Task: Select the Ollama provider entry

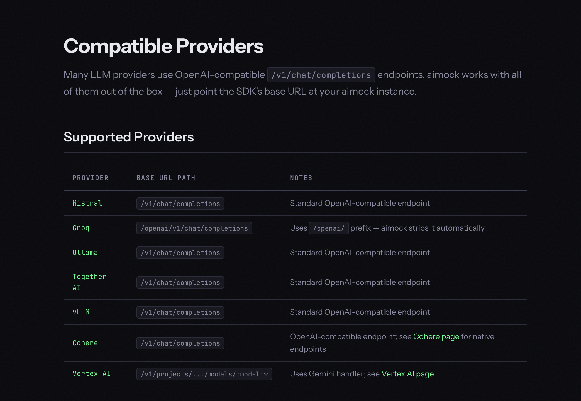Action: tap(85, 252)
